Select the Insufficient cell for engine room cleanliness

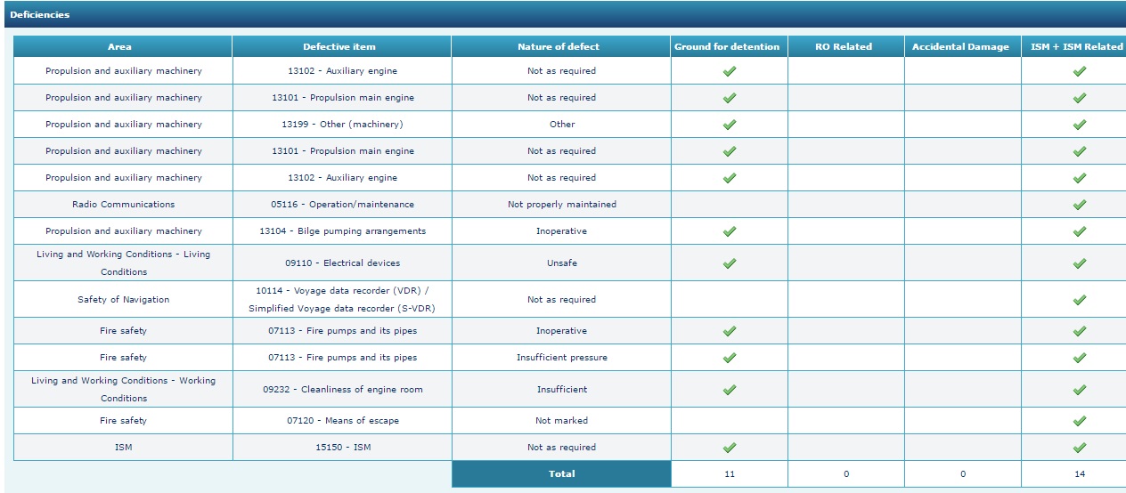tap(561, 390)
